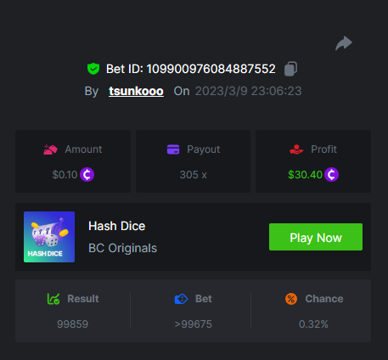Copy the Bet ID with clipboard icon

click(290, 69)
